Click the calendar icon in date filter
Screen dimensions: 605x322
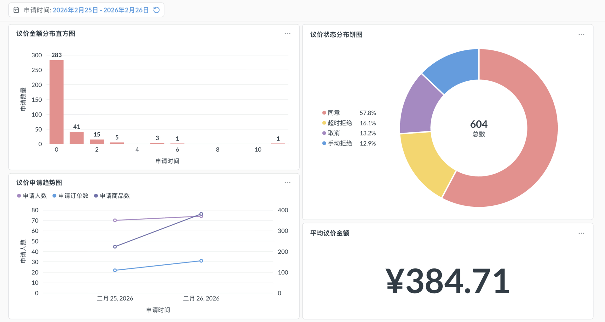(16, 10)
